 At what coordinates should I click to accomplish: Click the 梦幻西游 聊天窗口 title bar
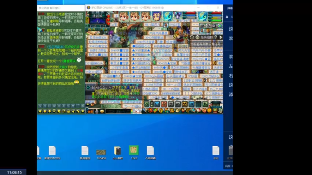point(61,8)
